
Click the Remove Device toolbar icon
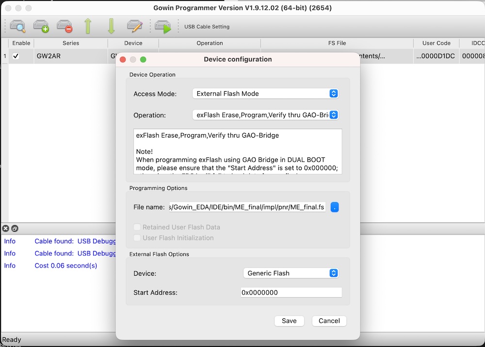tap(65, 26)
